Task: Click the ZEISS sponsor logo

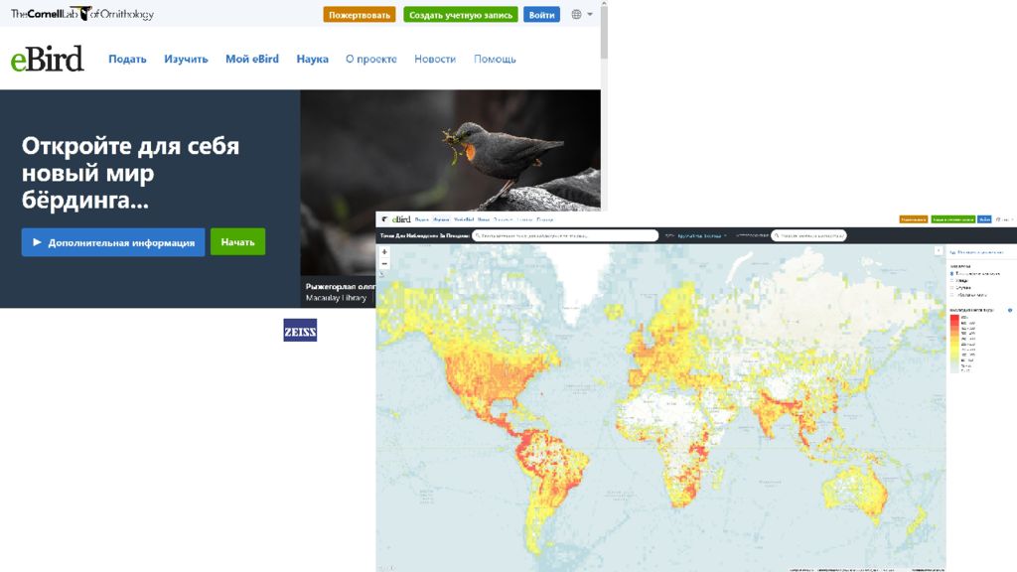Action: [300, 330]
